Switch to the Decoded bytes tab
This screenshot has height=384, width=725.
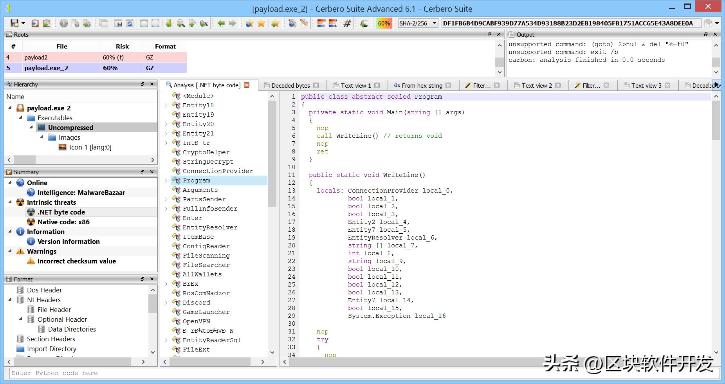pos(290,85)
